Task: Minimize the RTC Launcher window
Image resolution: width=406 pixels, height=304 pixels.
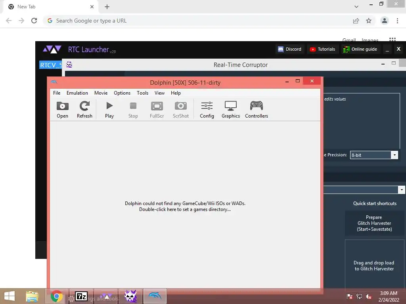Action: tap(387, 49)
